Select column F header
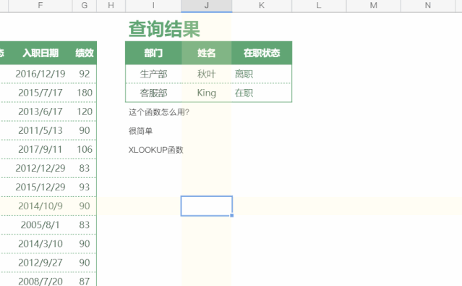Viewport: 462px width, 286px height. (40, 6)
